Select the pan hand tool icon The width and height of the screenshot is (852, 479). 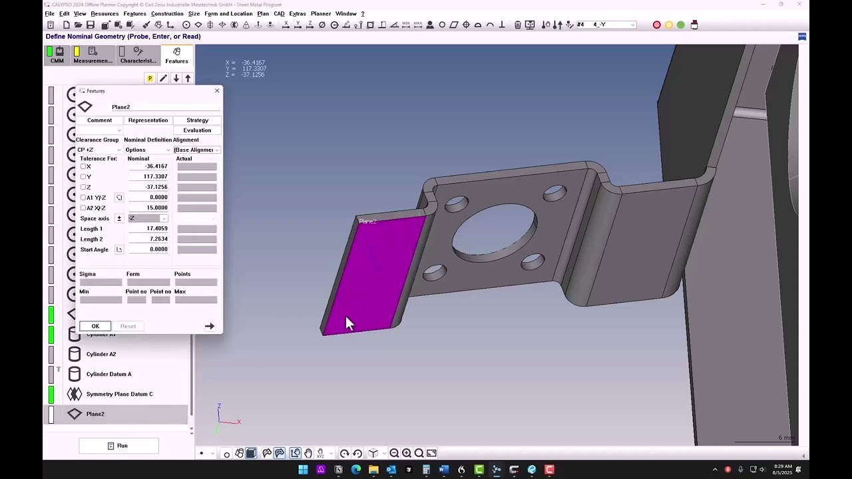coord(308,453)
